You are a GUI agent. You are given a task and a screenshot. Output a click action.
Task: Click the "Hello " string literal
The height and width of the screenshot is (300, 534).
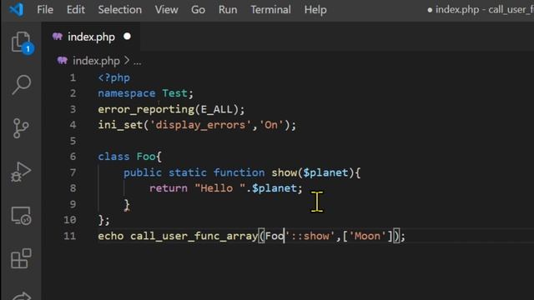(x=220, y=188)
